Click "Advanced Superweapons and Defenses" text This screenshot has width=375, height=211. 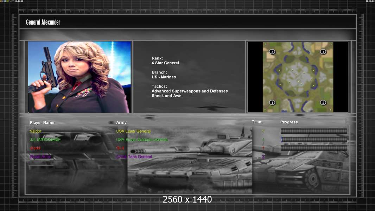pyautogui.click(x=190, y=91)
